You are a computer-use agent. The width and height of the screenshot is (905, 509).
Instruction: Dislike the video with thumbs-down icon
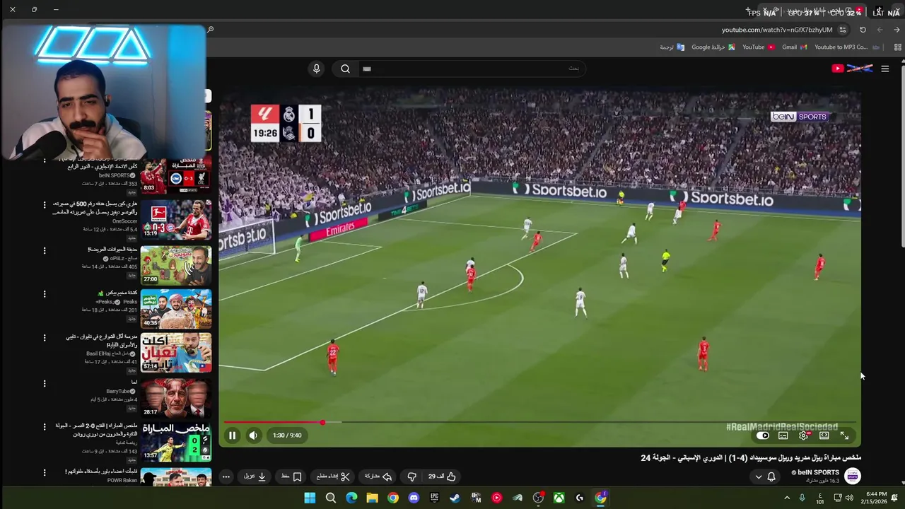tap(411, 476)
